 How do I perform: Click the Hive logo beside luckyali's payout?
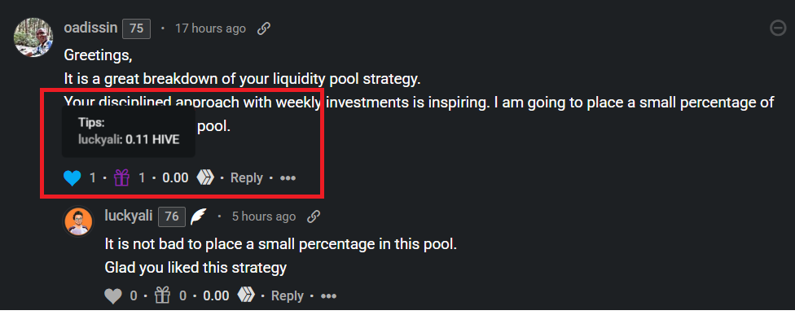(x=246, y=295)
